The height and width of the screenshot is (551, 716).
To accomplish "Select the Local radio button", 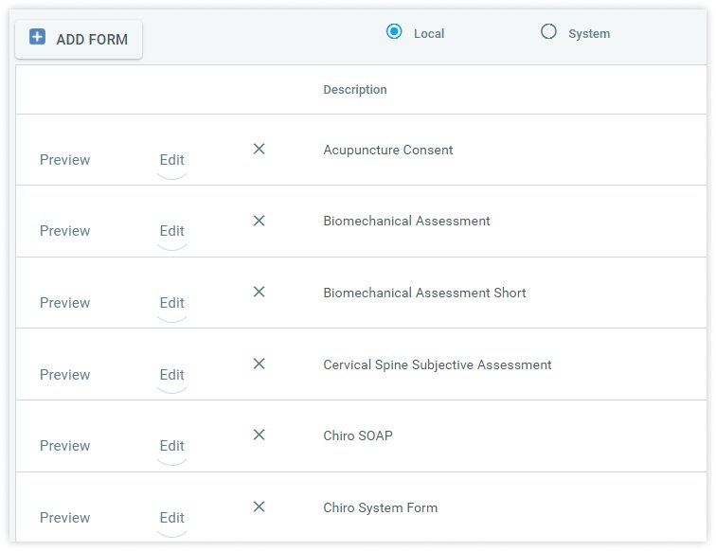I will (395, 32).
